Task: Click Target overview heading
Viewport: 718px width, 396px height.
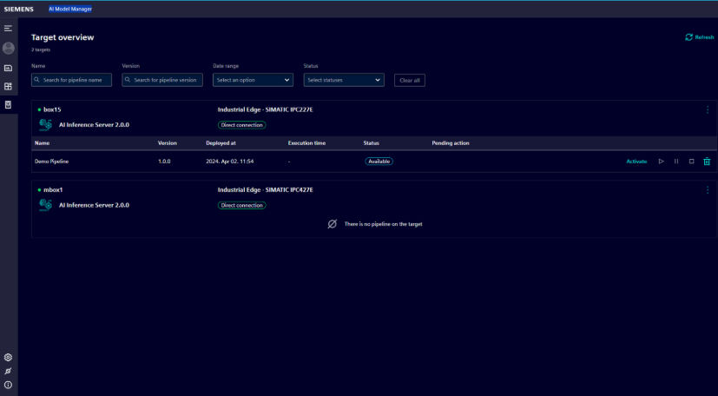Action: coord(63,37)
